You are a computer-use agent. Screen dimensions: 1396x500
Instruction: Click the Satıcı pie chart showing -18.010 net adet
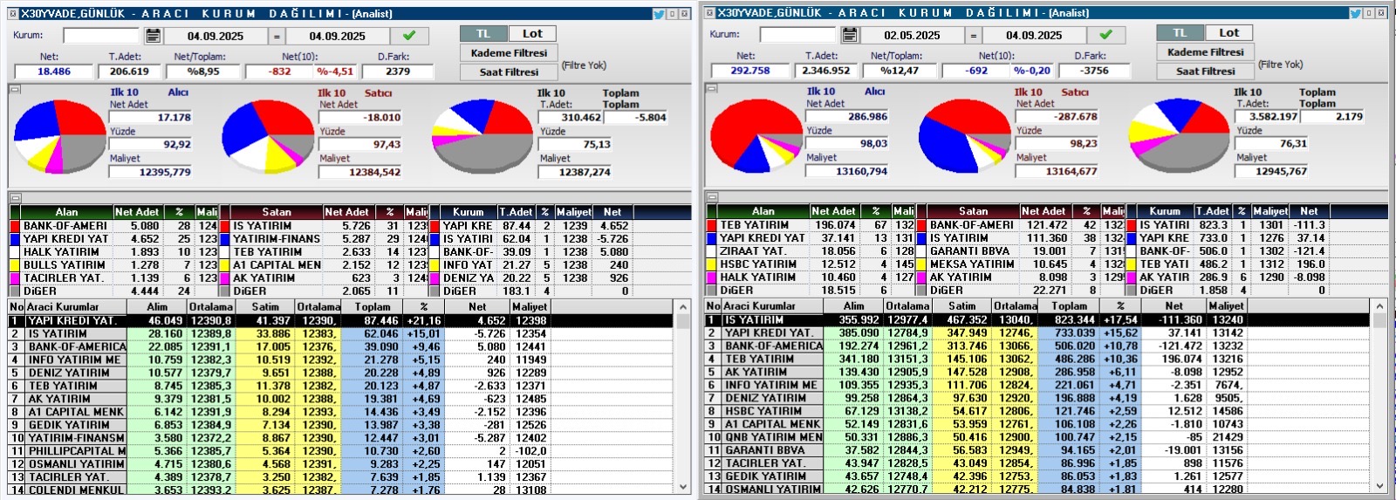click(x=268, y=137)
